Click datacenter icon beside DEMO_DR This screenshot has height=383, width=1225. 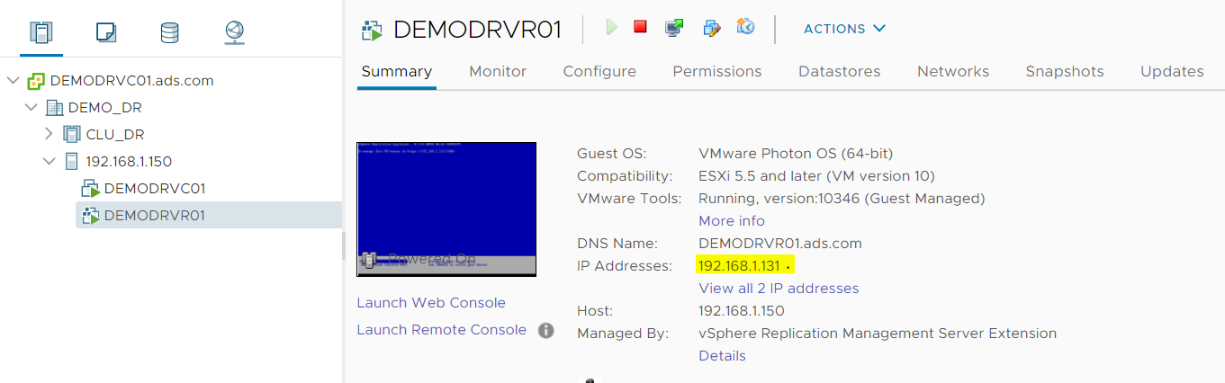[54, 108]
